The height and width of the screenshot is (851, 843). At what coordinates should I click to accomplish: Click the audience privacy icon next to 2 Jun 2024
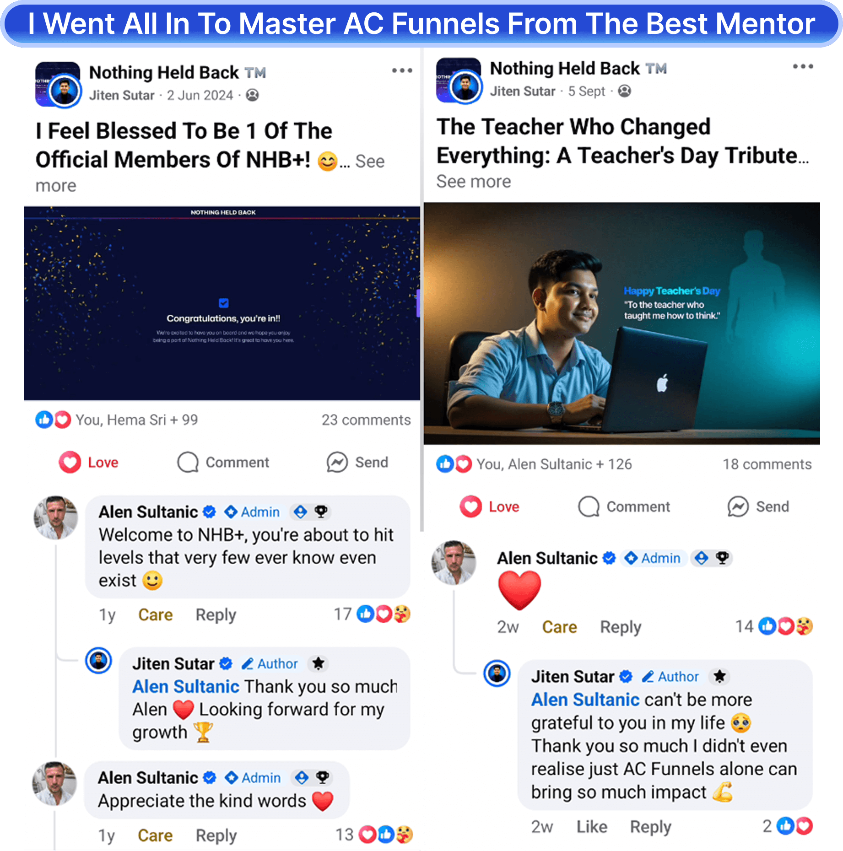coord(252,95)
